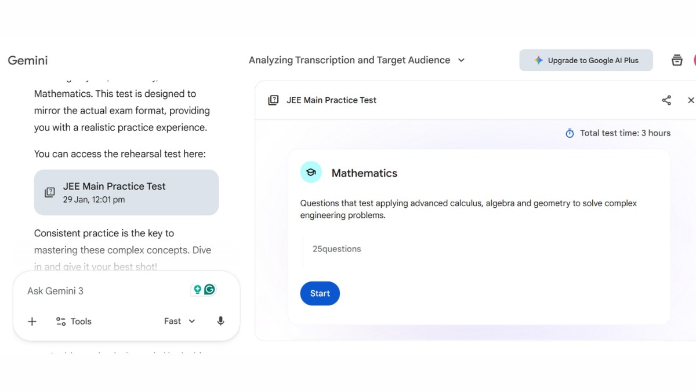Click the plus icon to attach files
The height and width of the screenshot is (391, 696).
tap(32, 321)
